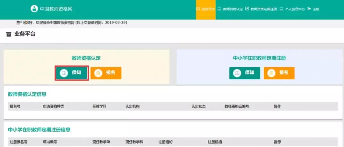
Task: Click the 认定状态 column header
Action: (x=198, y=107)
